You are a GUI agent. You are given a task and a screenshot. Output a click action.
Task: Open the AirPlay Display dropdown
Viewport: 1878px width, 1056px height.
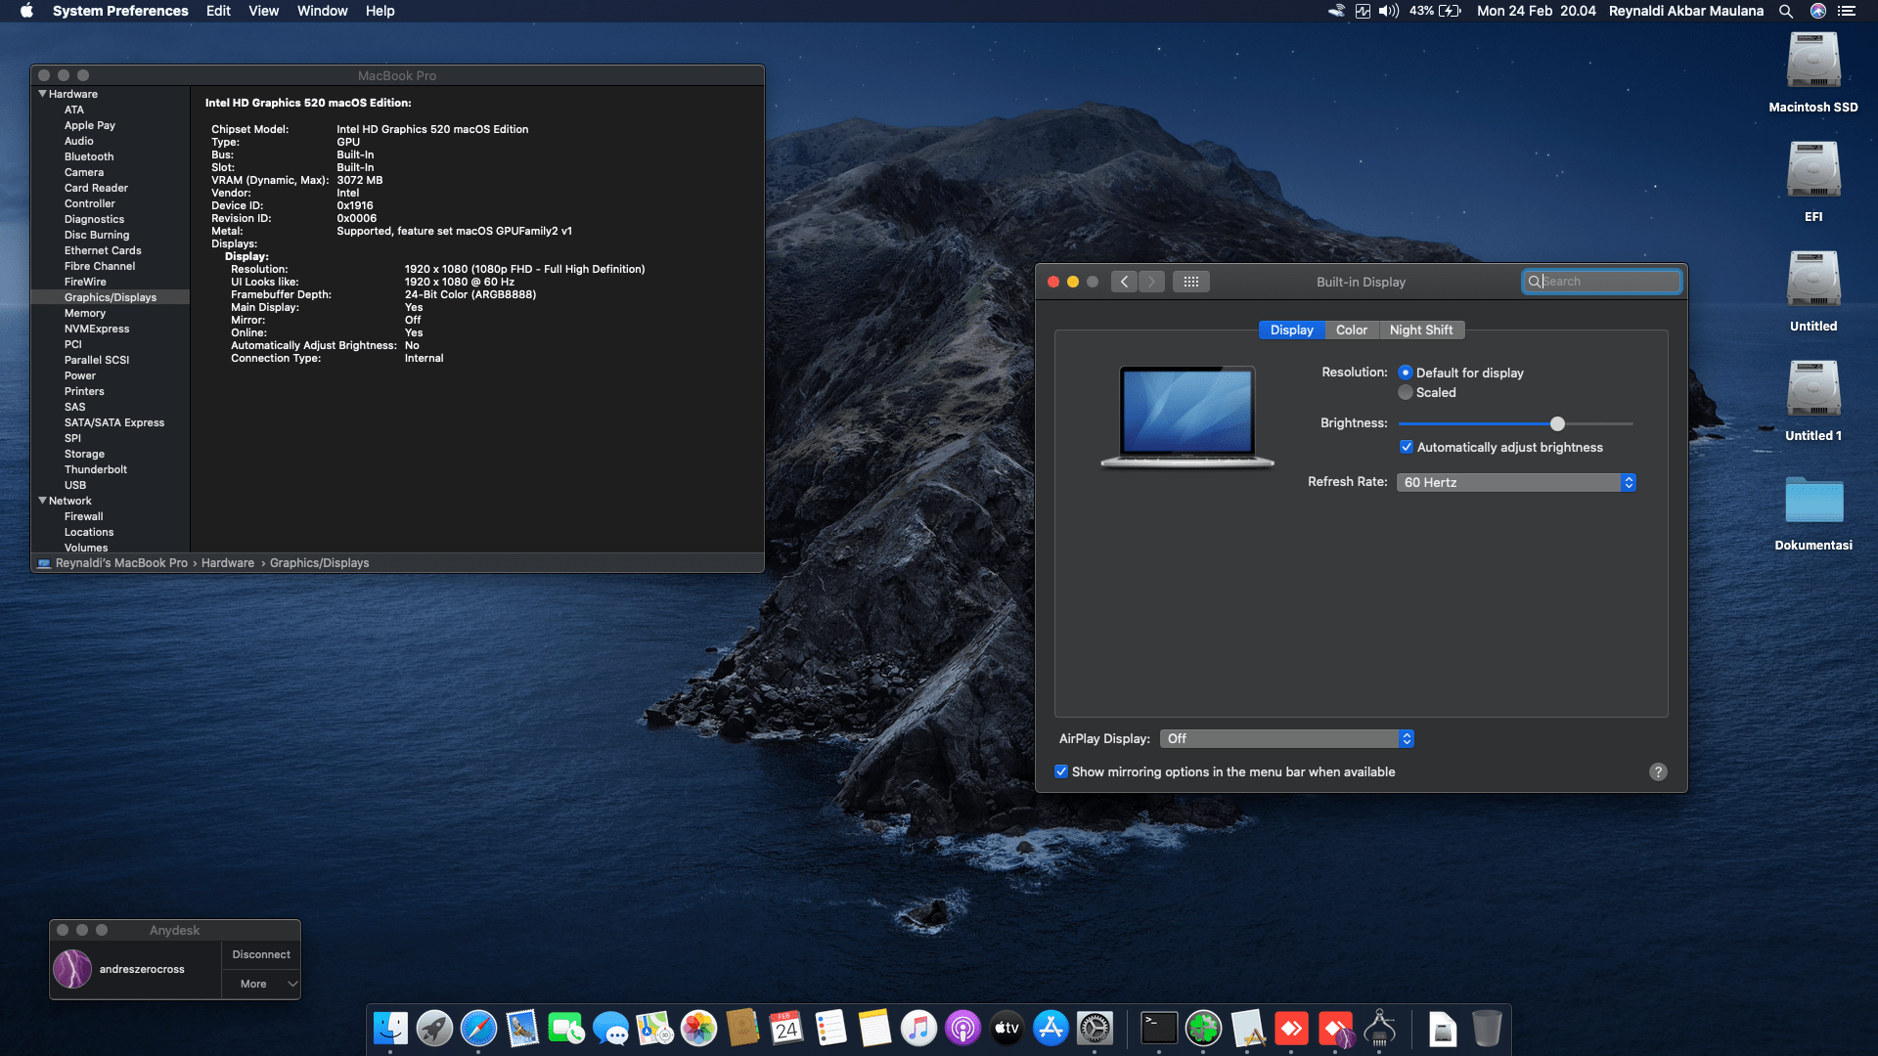click(1286, 738)
